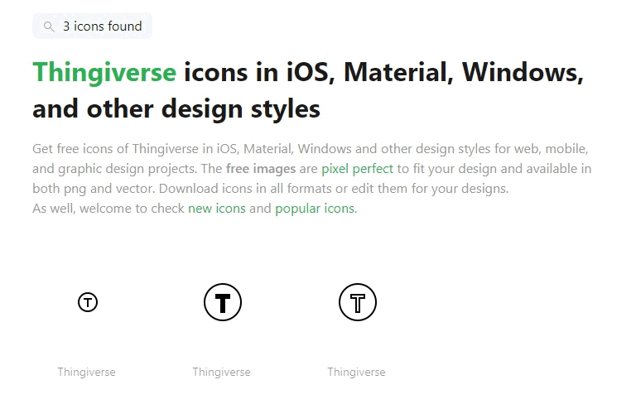Click the Thingiverse label under the bold icon
This screenshot has height=404, width=636.
[221, 372]
